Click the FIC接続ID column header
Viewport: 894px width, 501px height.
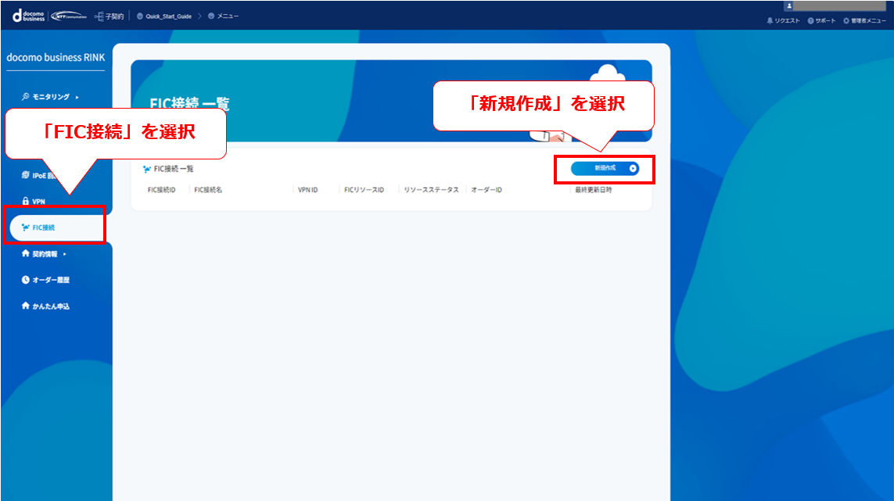161,190
